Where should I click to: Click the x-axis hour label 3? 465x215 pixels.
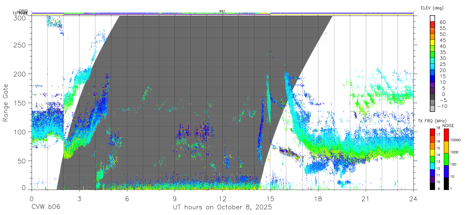coord(79,199)
